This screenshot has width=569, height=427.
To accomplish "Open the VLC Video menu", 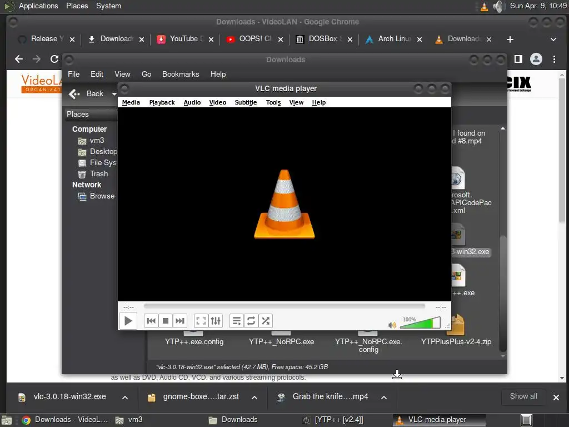I will coord(218,102).
